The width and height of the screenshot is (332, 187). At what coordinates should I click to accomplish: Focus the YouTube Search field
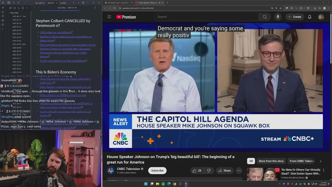pyautogui.click(x=206, y=17)
